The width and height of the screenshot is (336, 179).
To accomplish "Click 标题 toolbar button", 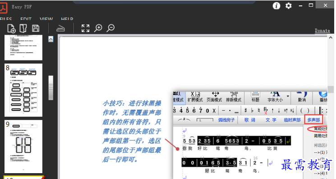I will [x=255, y=97].
